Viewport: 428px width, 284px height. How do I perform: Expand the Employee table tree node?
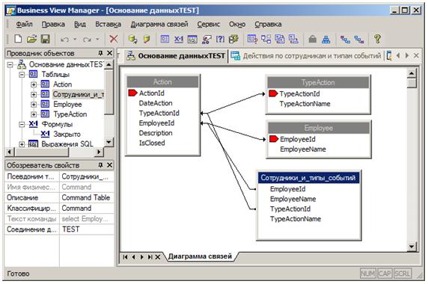point(34,105)
